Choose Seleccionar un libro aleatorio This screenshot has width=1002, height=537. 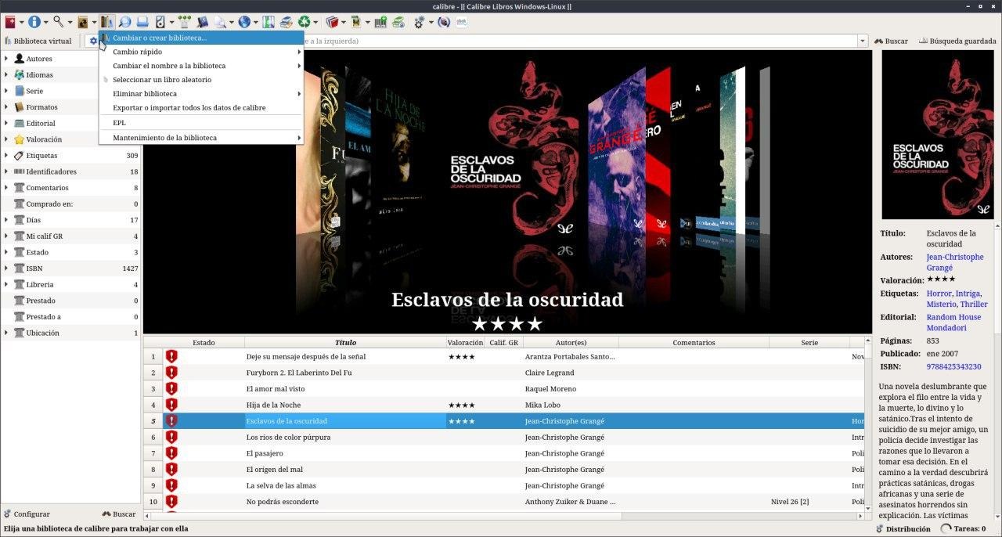tap(201, 80)
